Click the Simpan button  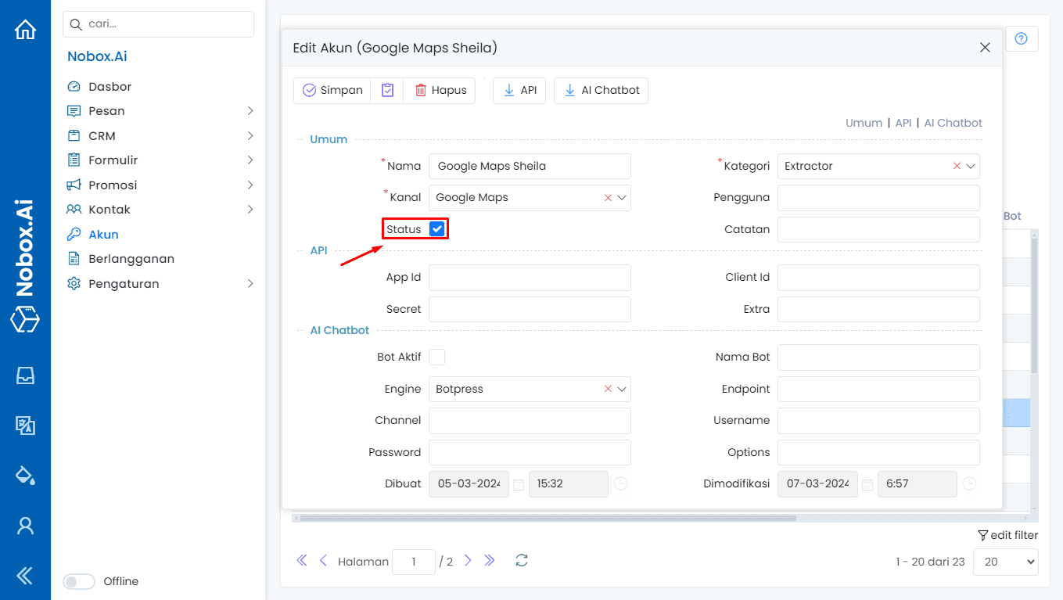coord(332,90)
